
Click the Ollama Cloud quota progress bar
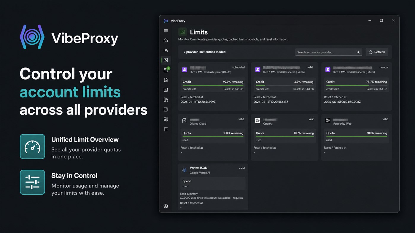tap(213, 137)
